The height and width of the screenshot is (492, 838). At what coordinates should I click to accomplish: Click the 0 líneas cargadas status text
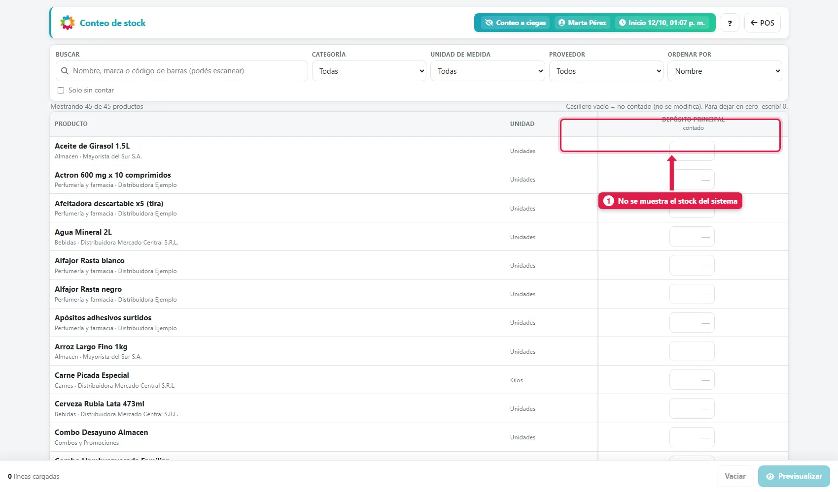(34, 476)
